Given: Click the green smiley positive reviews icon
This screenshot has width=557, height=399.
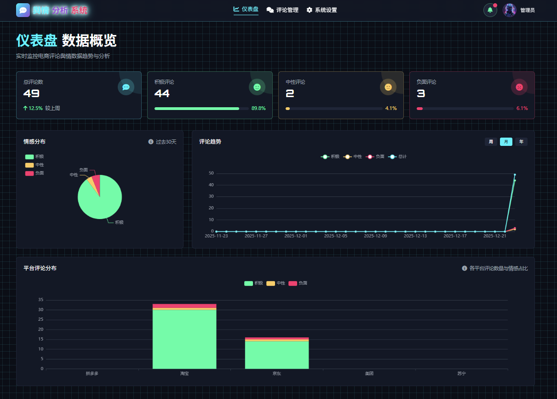Looking at the screenshot, I should pos(257,87).
